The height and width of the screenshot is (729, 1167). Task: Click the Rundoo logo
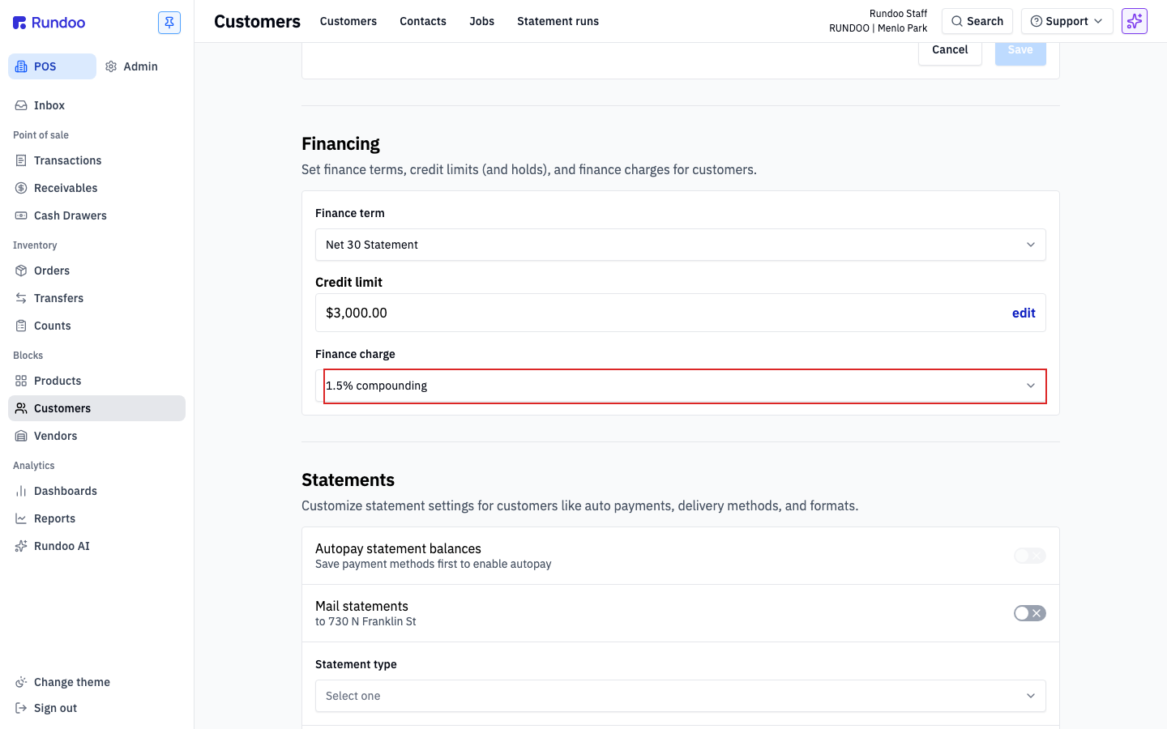point(49,23)
